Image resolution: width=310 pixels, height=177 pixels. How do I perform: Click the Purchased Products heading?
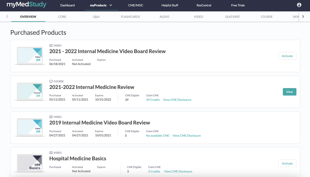pos(38,33)
